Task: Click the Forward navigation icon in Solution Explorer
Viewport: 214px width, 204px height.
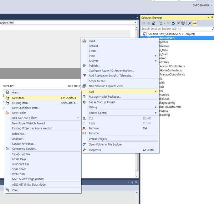Action: 149,23
